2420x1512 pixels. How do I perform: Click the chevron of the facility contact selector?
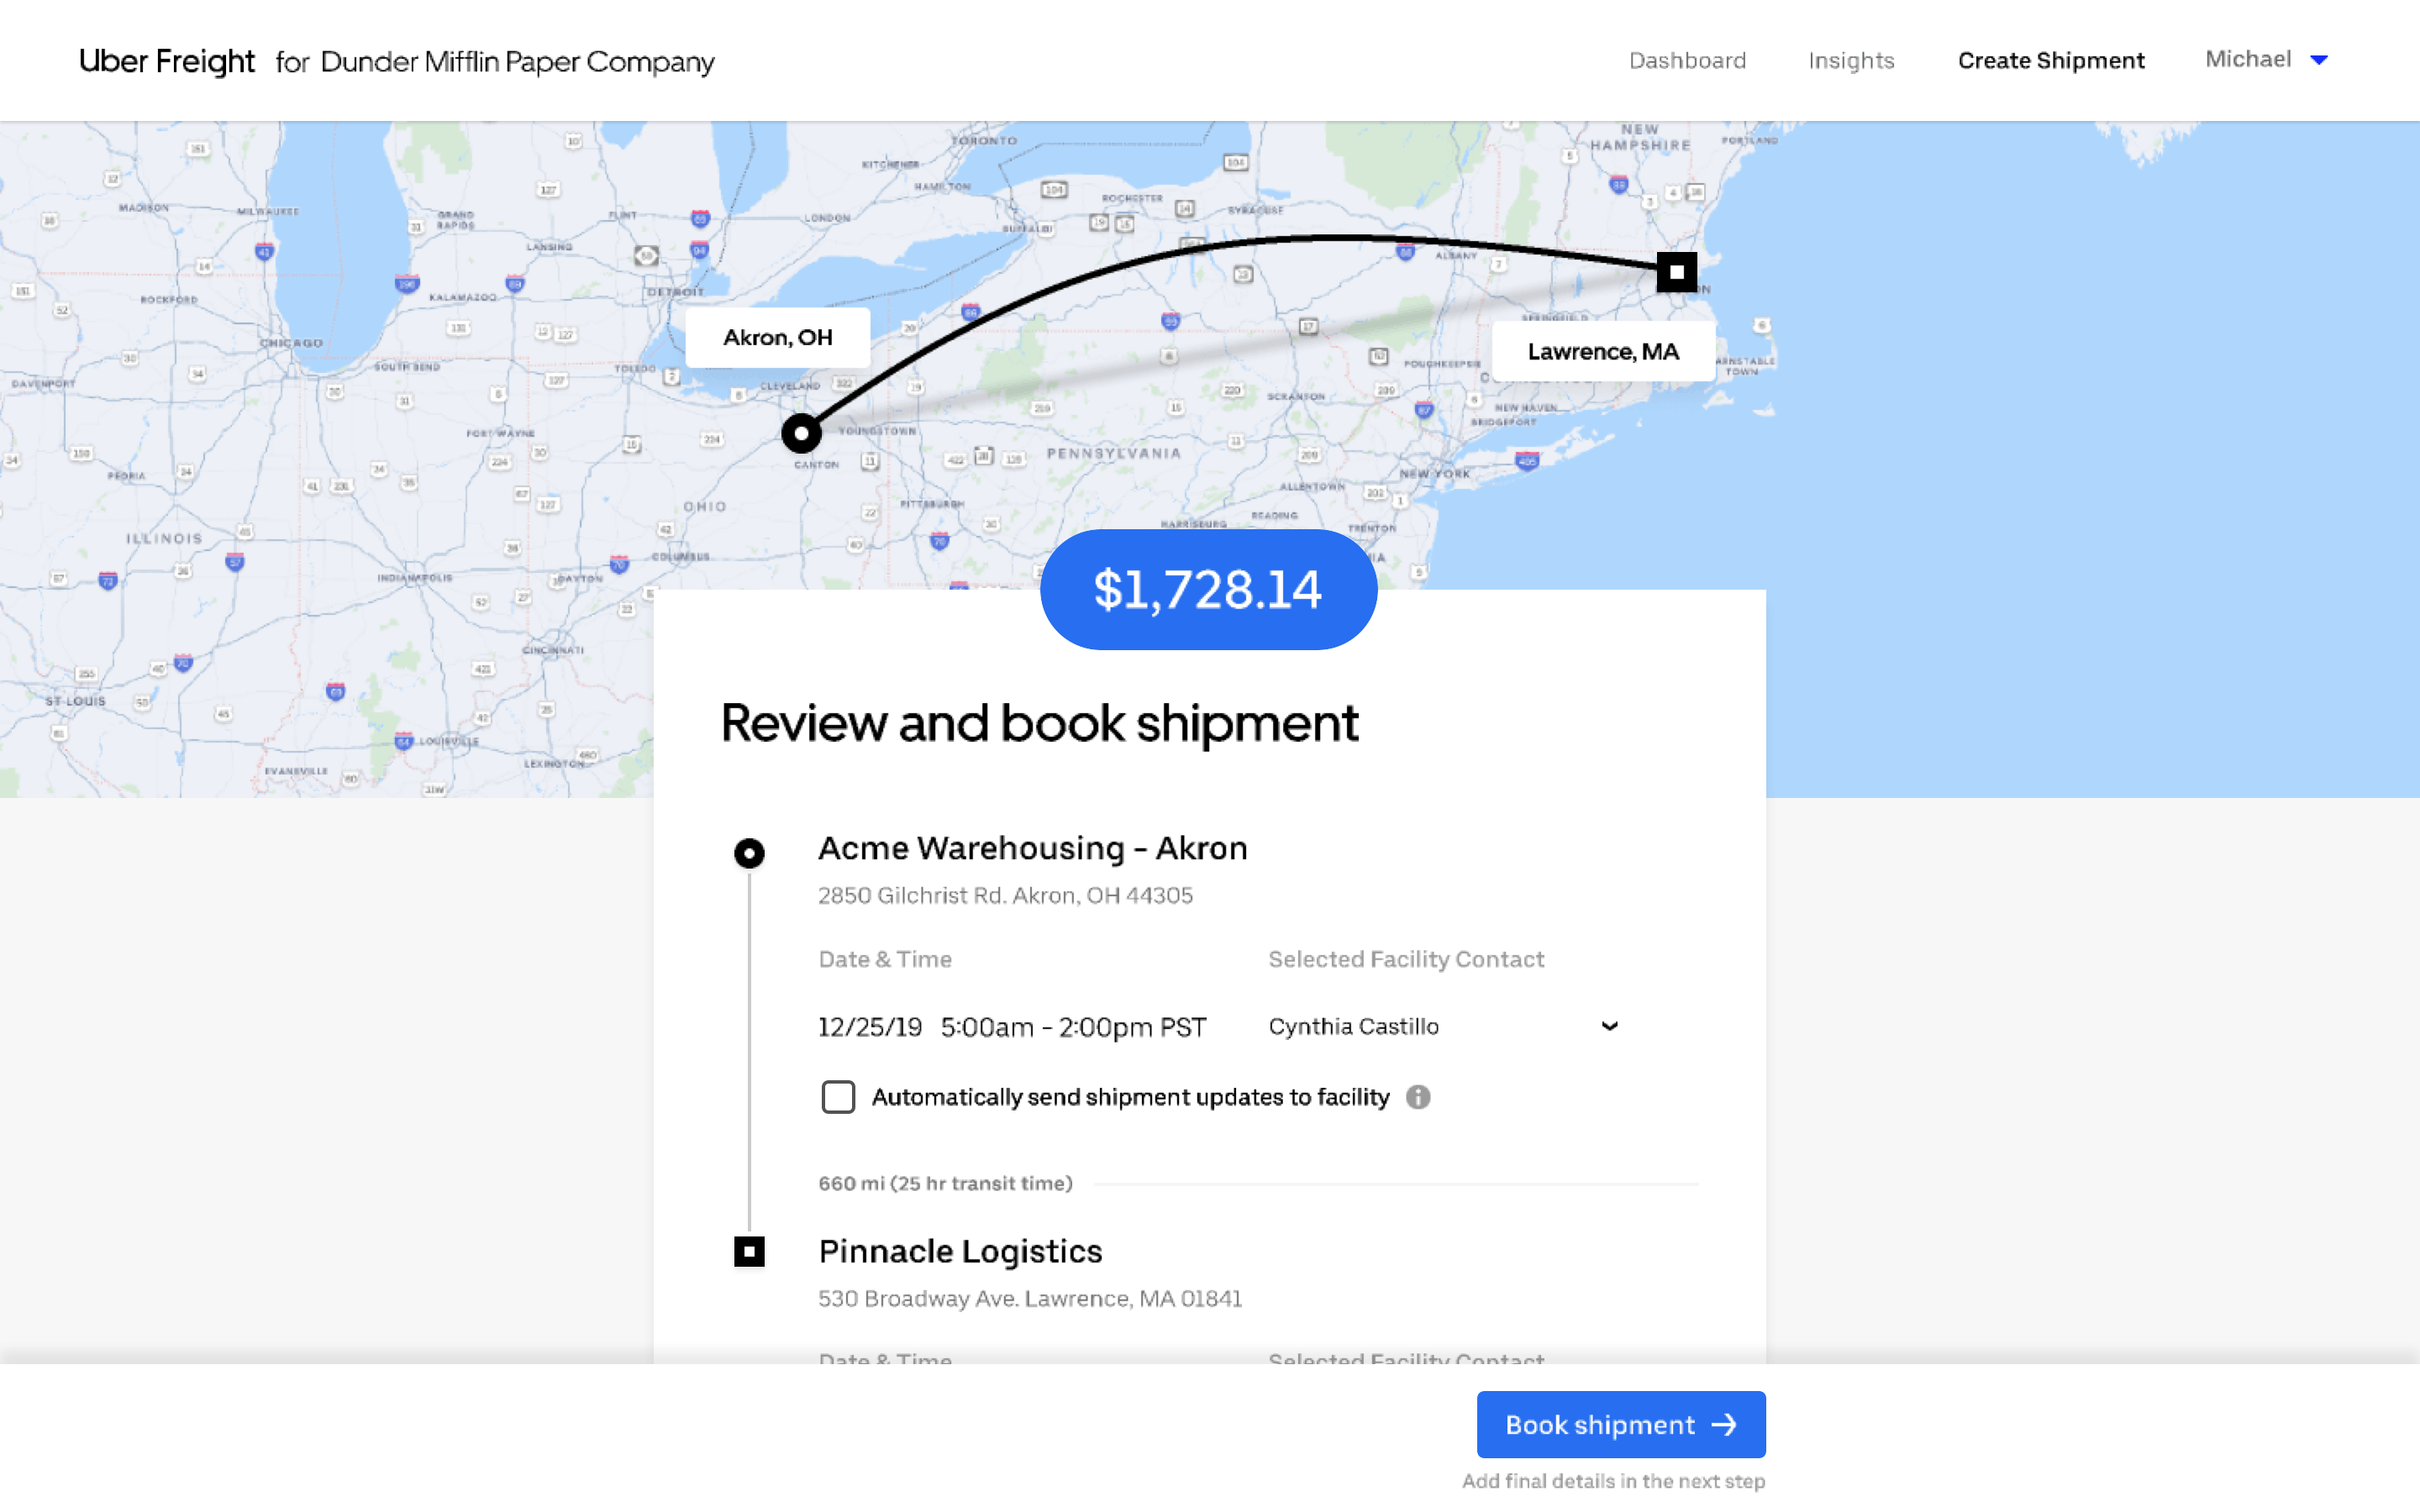click(1609, 1026)
